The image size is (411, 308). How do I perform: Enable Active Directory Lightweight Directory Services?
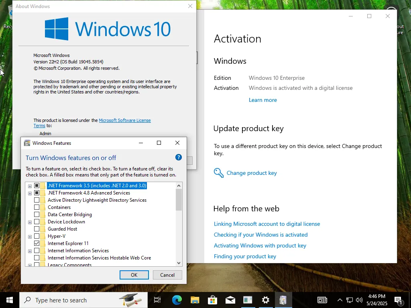(x=37, y=200)
